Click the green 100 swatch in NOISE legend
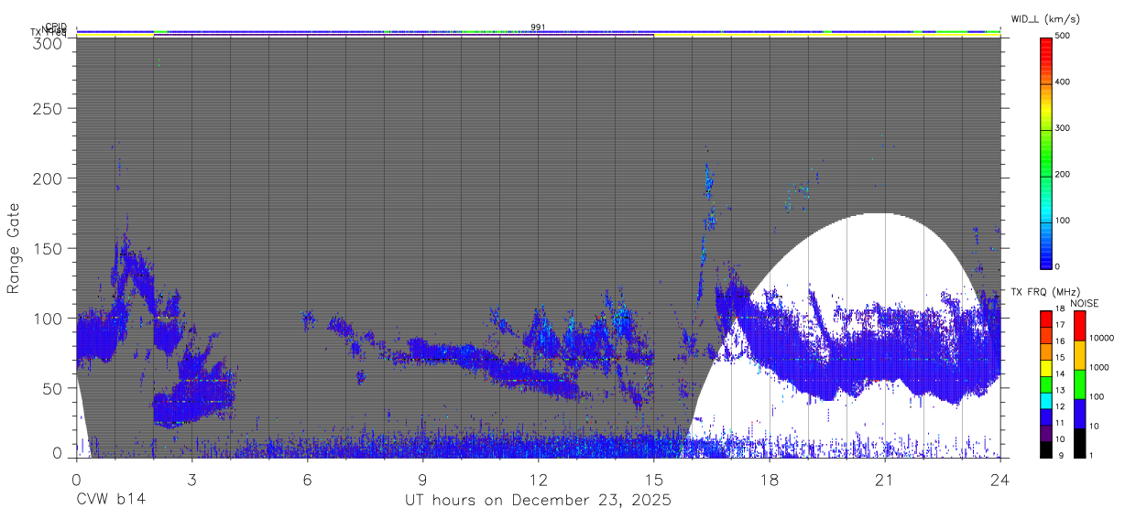Image resolution: width=1125 pixels, height=519 pixels. (1079, 384)
